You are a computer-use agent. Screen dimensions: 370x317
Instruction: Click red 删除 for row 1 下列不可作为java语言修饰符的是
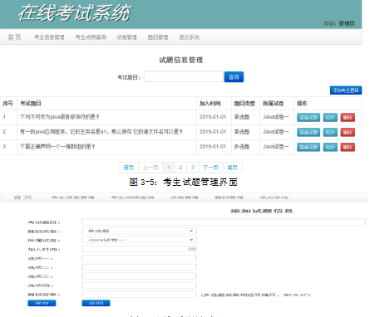pos(348,117)
